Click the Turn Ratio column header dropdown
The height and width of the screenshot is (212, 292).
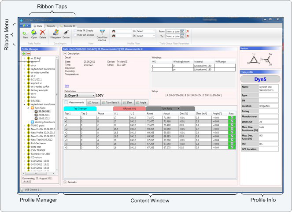[x=178, y=108]
